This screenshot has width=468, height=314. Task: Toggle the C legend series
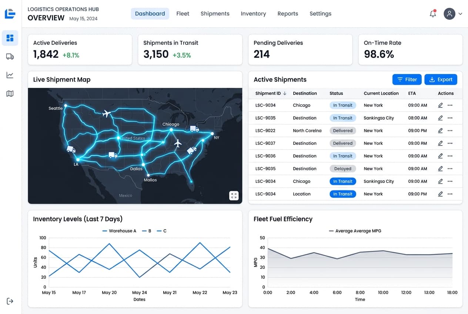[162, 231]
